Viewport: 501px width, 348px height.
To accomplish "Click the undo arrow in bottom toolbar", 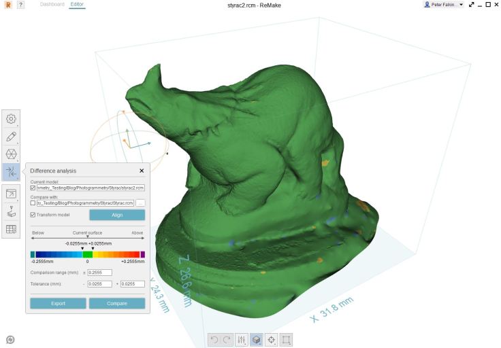I will pos(214,339).
